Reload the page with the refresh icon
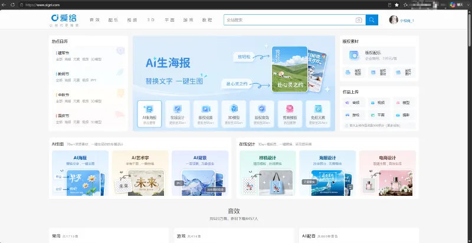472x243 pixels. (12, 5)
